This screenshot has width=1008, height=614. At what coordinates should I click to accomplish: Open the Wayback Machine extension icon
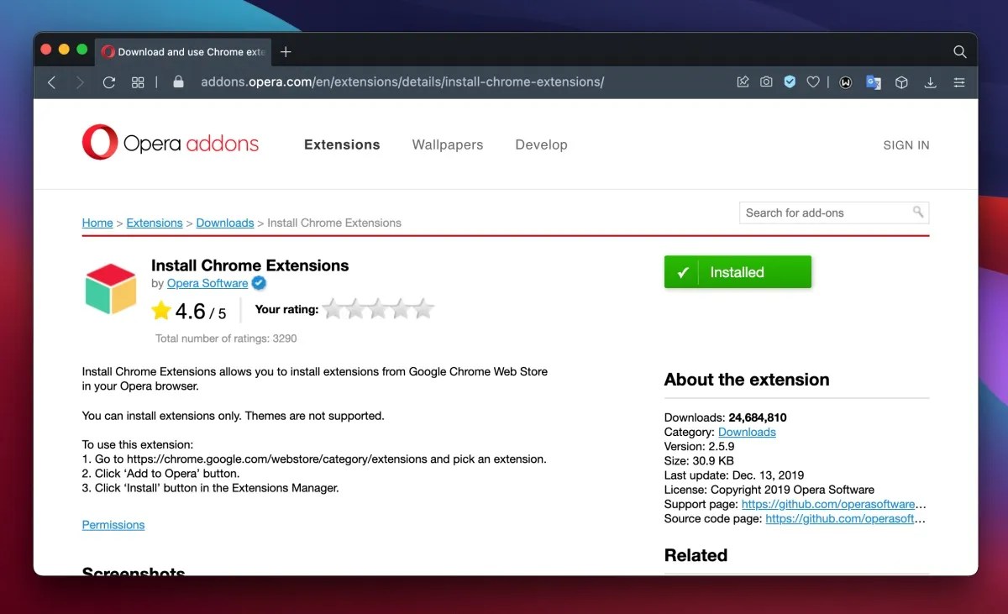pyautogui.click(x=845, y=81)
